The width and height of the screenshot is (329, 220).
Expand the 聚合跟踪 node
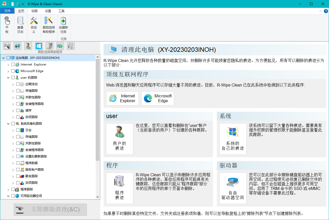click(x=13, y=176)
